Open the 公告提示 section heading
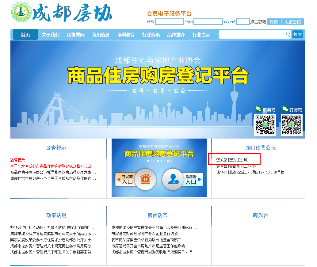 coord(56,148)
